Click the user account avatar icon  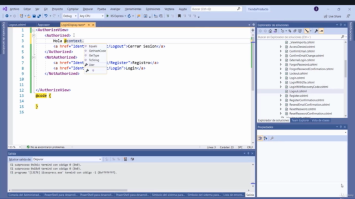[316, 9]
